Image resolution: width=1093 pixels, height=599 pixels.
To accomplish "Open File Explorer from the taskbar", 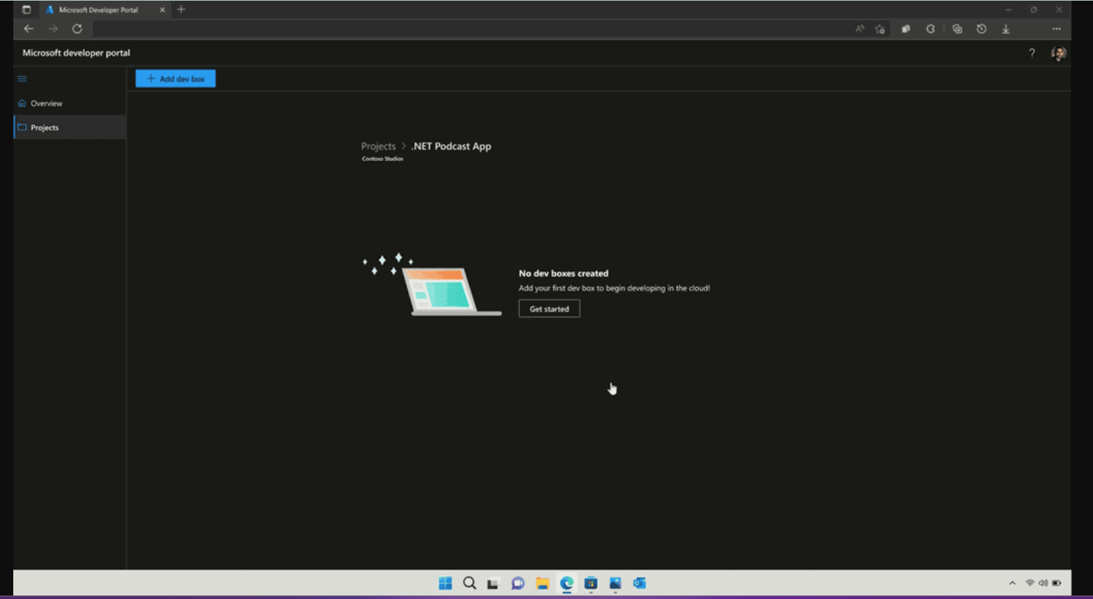I will [542, 583].
